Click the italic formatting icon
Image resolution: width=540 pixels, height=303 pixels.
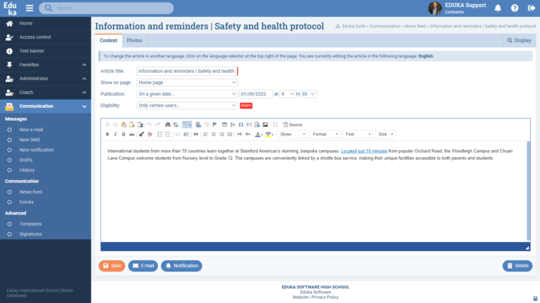point(115,134)
